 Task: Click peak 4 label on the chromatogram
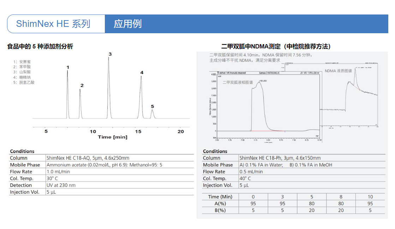pyautogui.click(x=142, y=72)
